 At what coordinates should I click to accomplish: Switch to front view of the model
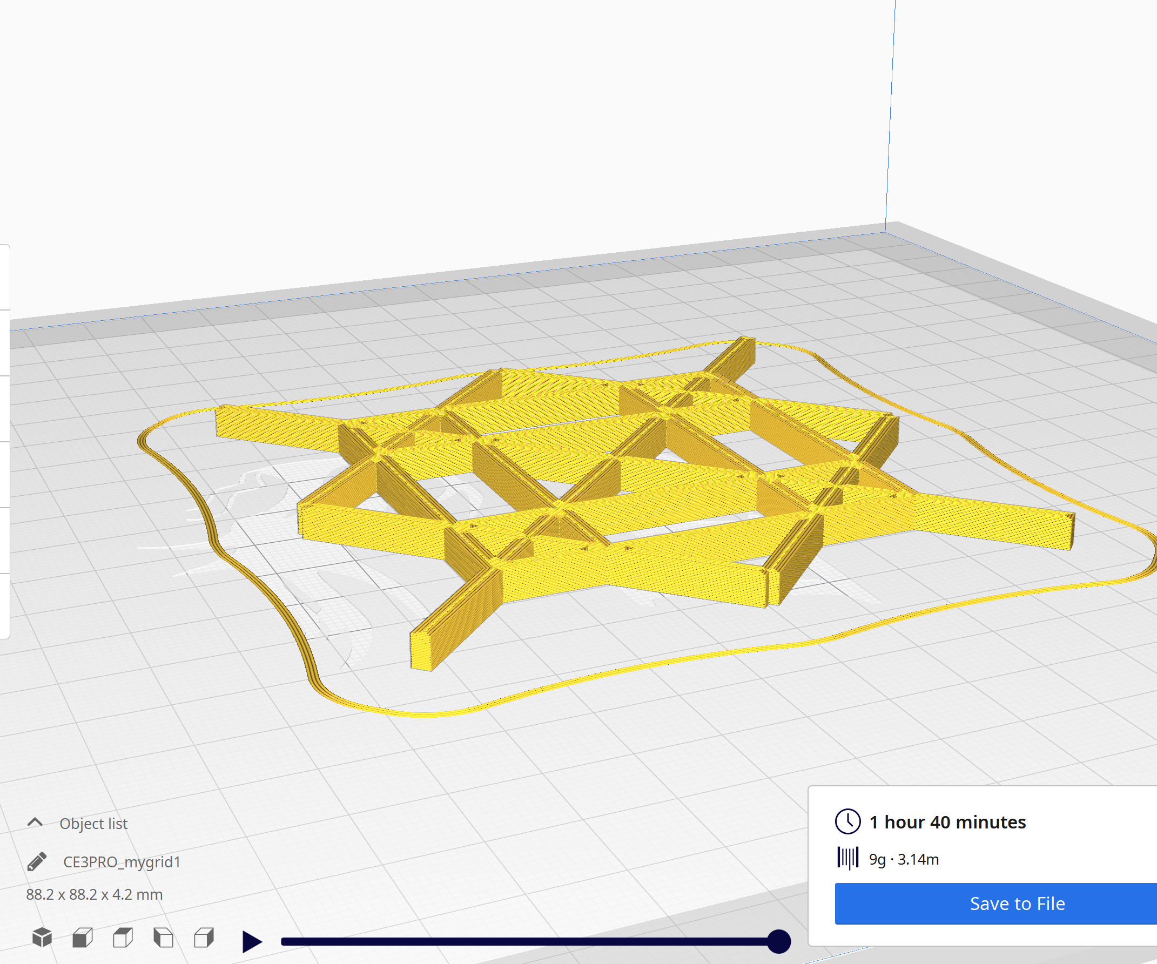[83, 938]
